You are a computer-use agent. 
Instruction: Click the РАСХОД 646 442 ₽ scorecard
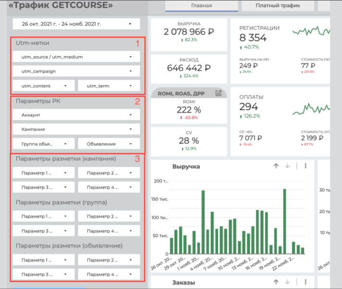click(x=189, y=69)
